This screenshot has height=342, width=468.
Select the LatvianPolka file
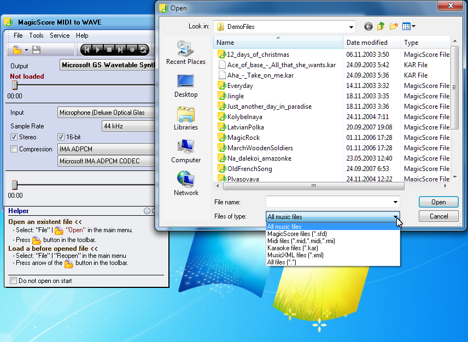(x=241, y=127)
